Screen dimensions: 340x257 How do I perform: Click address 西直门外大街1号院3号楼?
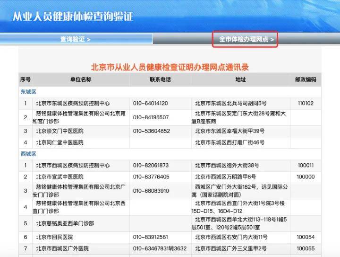[238, 207]
